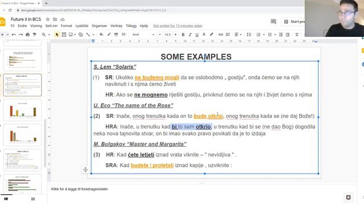The height and width of the screenshot is (204, 364).
Task: Click the document title Future II in BCS
Action: [26, 19]
